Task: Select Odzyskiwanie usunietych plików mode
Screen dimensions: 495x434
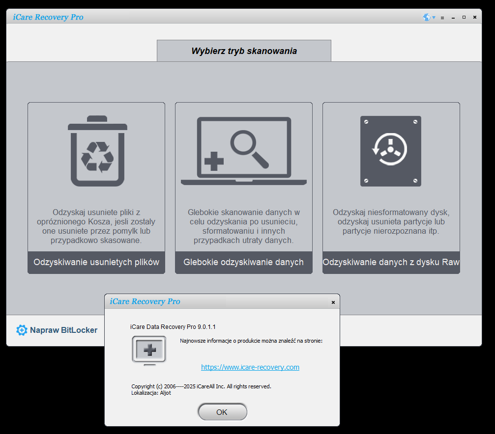Action: coord(96,263)
